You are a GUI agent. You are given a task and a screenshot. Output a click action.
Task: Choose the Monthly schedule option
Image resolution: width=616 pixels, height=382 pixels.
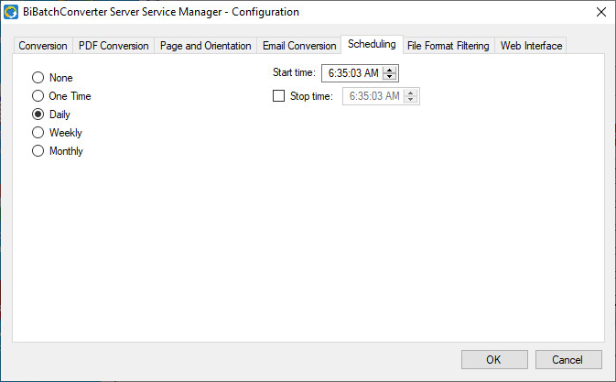click(x=38, y=151)
